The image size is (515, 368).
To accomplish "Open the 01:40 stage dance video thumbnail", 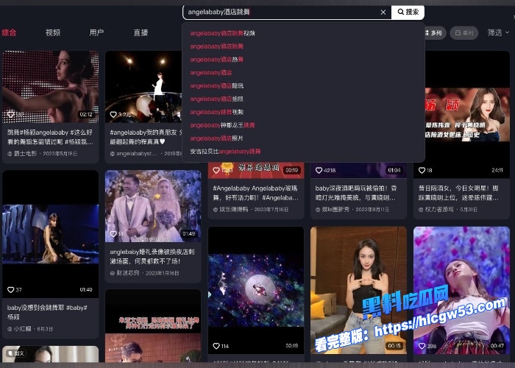I will pos(51,234).
